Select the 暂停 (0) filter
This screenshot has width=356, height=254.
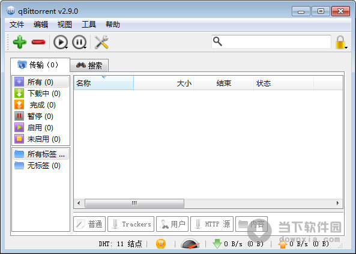(x=40, y=116)
